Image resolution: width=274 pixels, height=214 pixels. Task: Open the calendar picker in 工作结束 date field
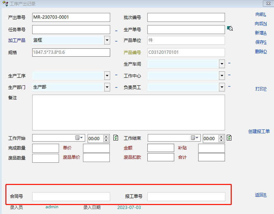(x=195, y=138)
